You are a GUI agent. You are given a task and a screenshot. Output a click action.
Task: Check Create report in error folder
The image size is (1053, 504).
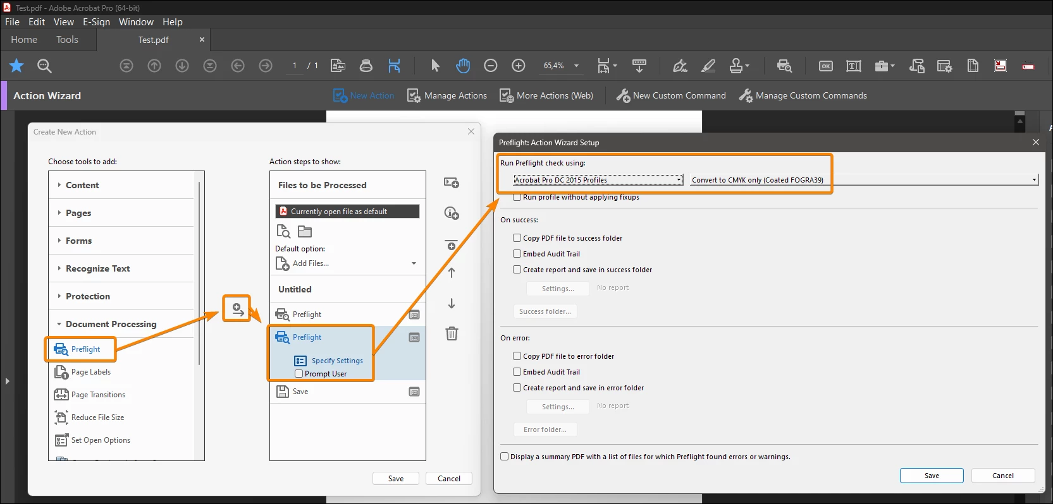pyautogui.click(x=517, y=388)
